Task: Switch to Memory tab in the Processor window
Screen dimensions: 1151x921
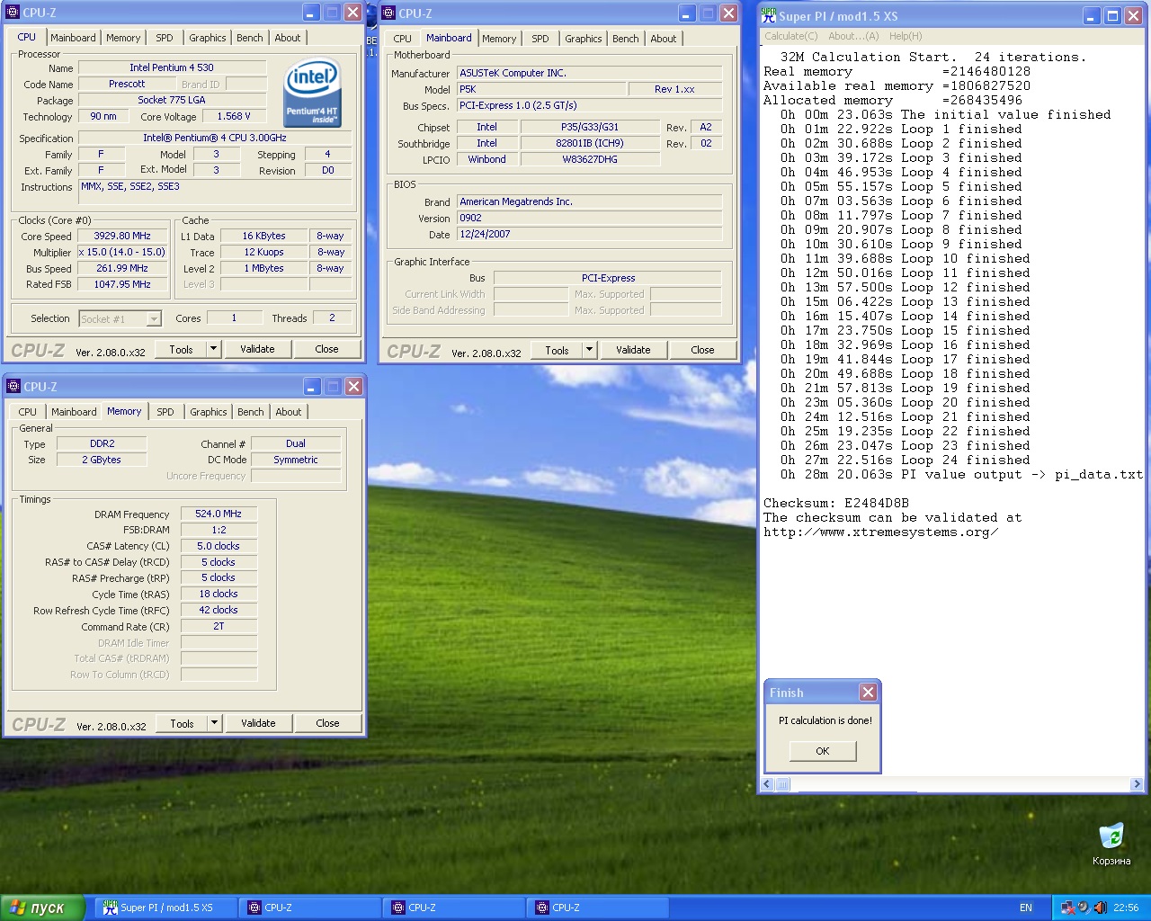Action: point(123,38)
